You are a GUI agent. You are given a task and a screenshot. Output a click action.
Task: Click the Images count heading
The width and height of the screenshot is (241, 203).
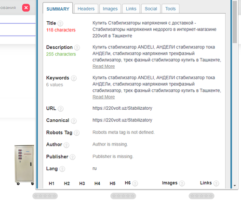point(170,183)
